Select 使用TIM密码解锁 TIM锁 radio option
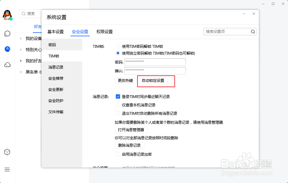Screen dimensions: 288x183 118,46
